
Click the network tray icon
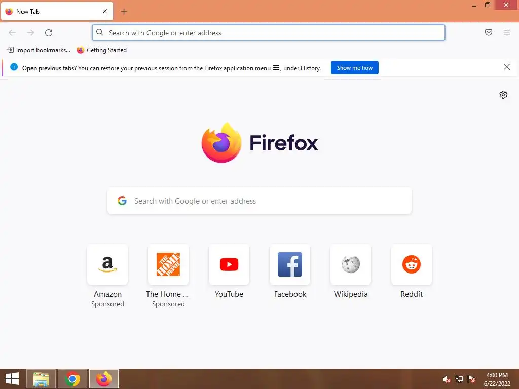point(459,379)
